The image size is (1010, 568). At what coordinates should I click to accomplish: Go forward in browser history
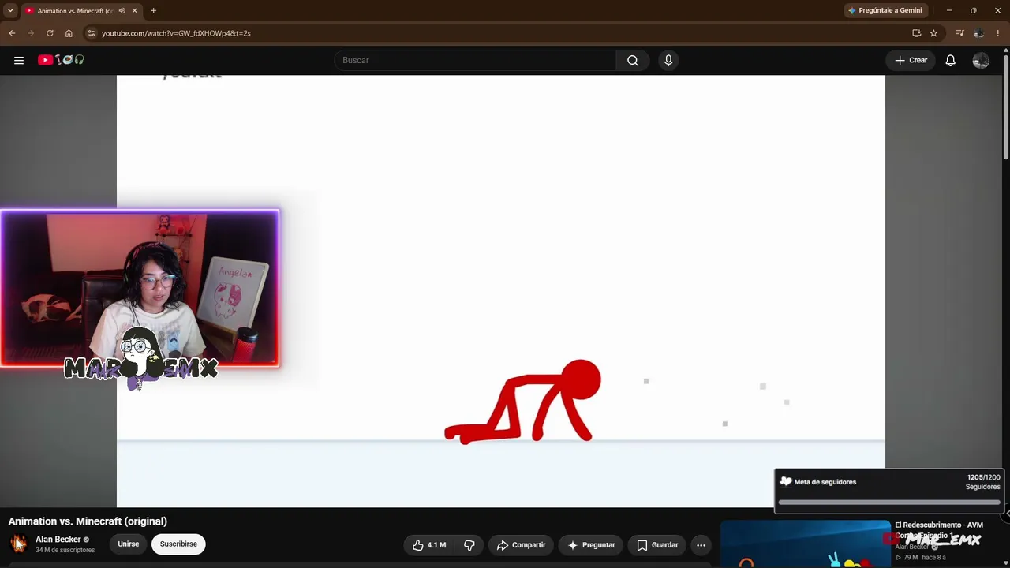coord(31,33)
